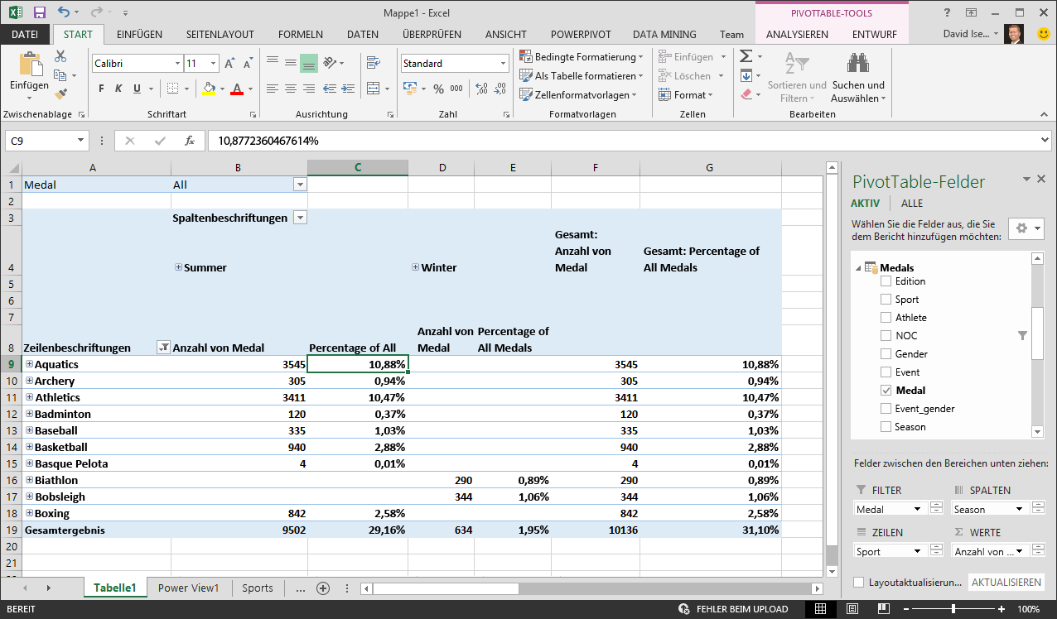The width and height of the screenshot is (1057, 619).
Task: Align text left in the cell
Action: tap(273, 89)
